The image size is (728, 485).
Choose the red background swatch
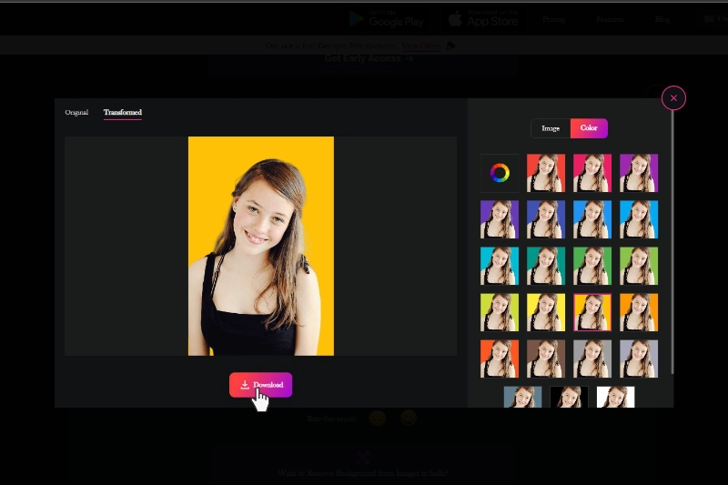(546, 173)
